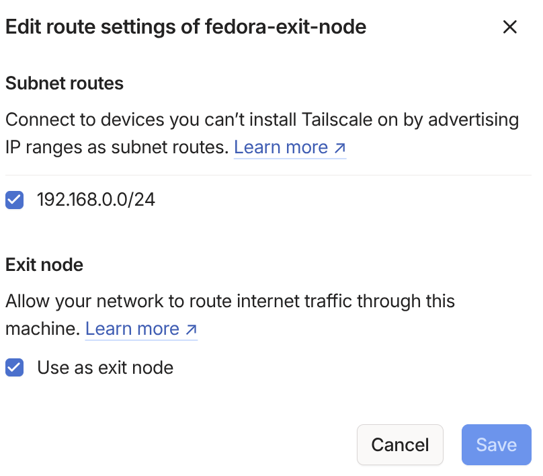Click the arrow icon beside exit node Learn more
Image resolution: width=543 pixels, height=476 pixels.
pyautogui.click(x=191, y=329)
